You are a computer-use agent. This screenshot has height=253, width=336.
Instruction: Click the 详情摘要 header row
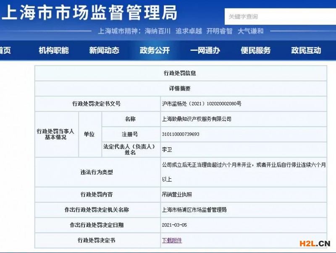180,89
